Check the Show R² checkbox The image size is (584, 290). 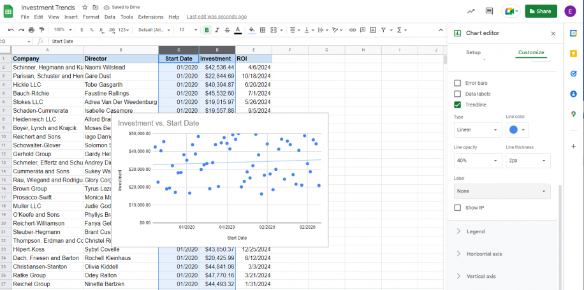(x=457, y=208)
